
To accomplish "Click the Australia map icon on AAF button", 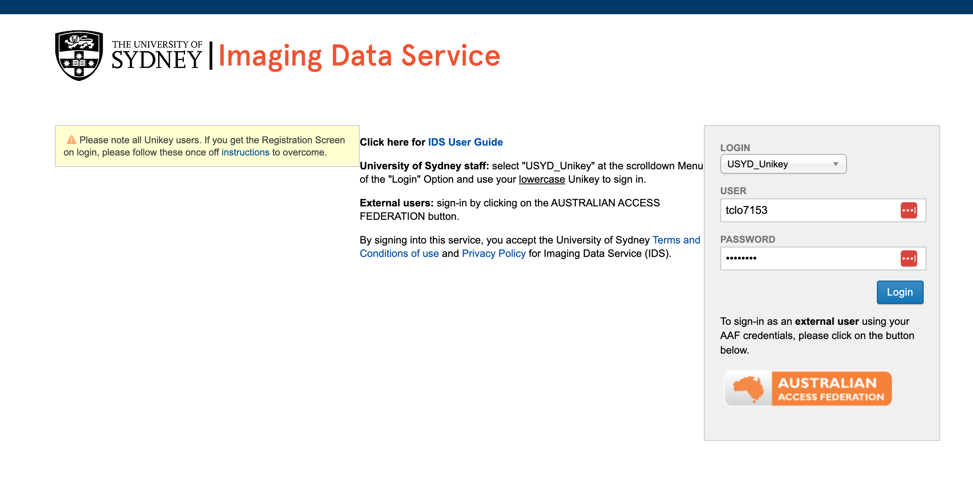I will [748, 389].
